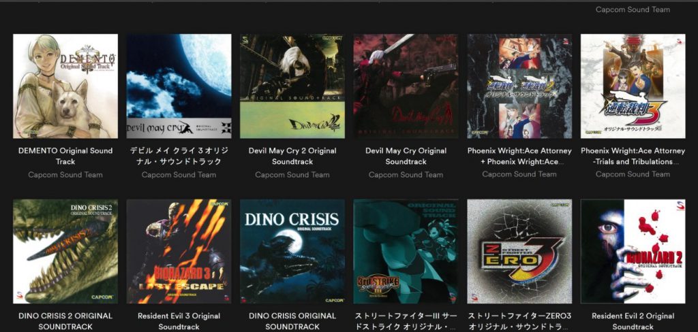This screenshot has width=698, height=332.
Task: Open the Biohazard 3 Last Escape cover
Action: [179, 252]
